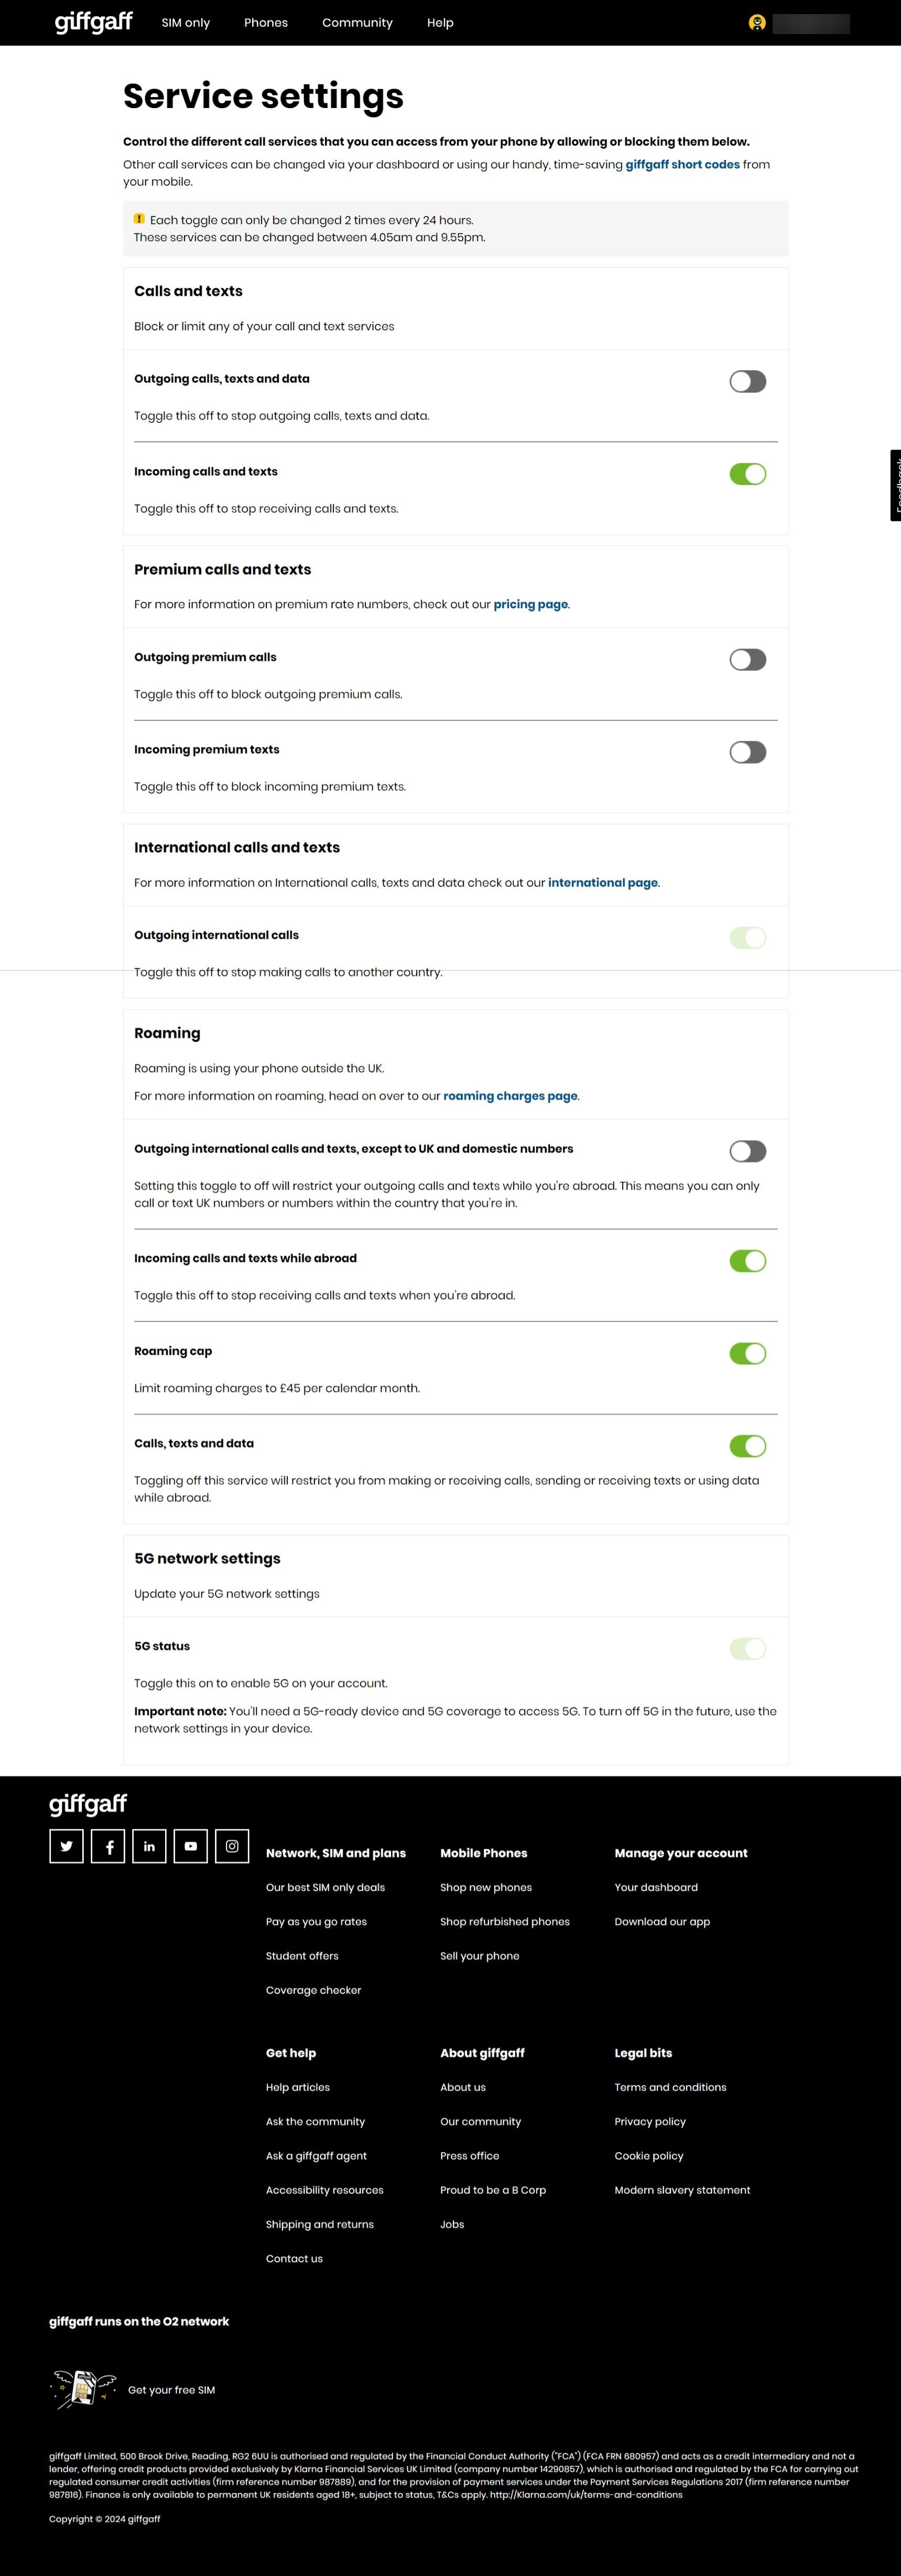Open giffgaff YouTube channel icon
The height and width of the screenshot is (2576, 901).
click(x=191, y=1846)
